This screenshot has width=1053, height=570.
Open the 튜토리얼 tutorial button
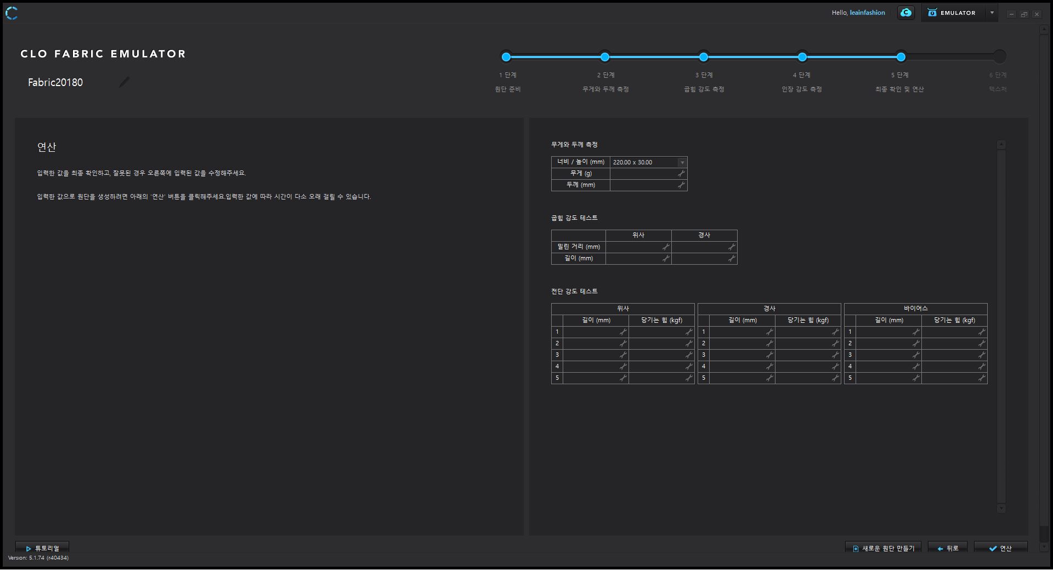(x=42, y=548)
